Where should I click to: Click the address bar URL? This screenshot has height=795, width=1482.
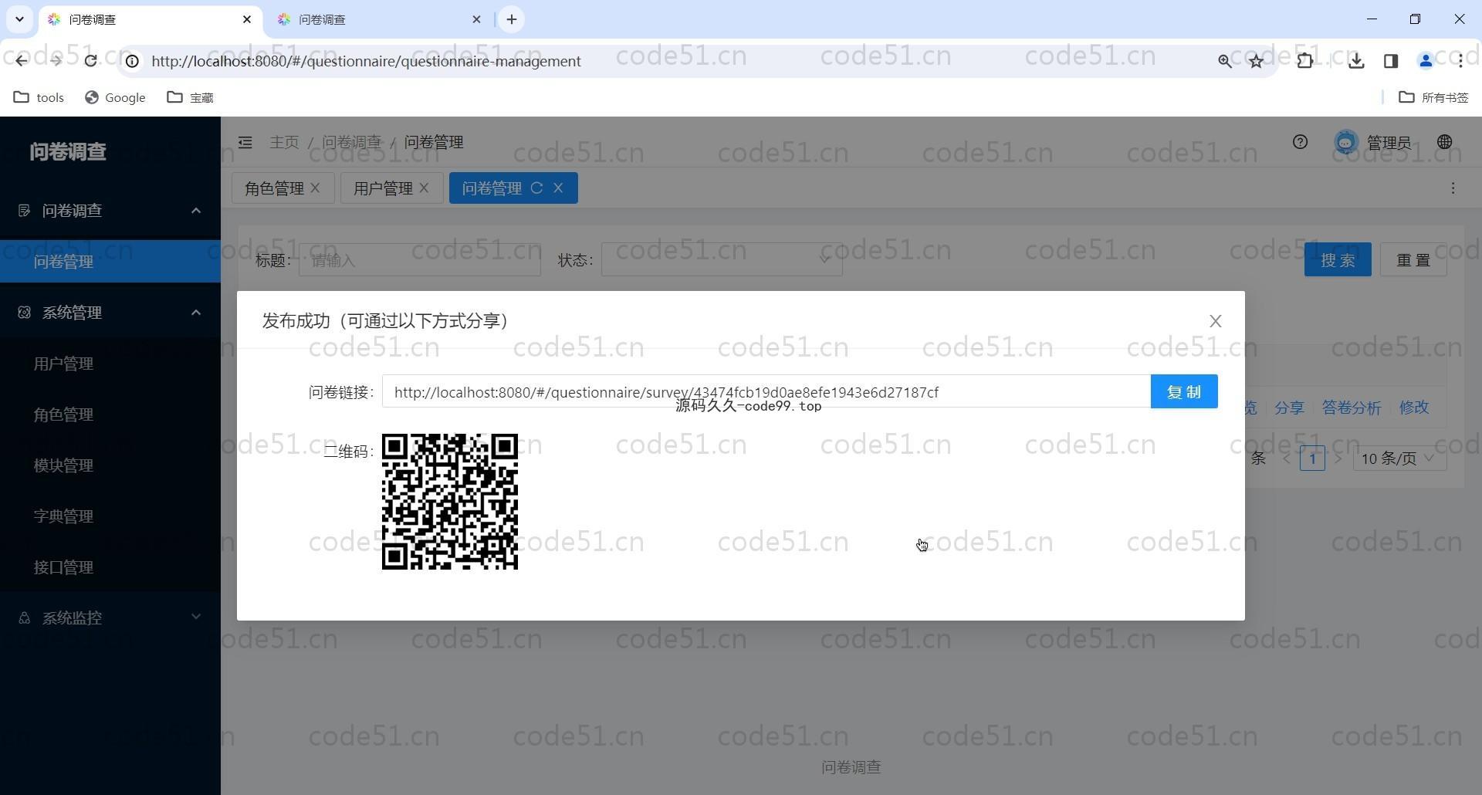366,61
